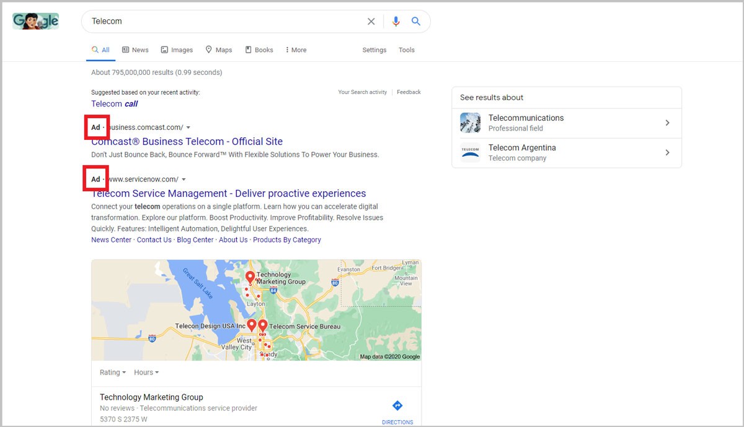Image resolution: width=744 pixels, height=427 pixels.
Task: Open search Settings
Action: (374, 50)
